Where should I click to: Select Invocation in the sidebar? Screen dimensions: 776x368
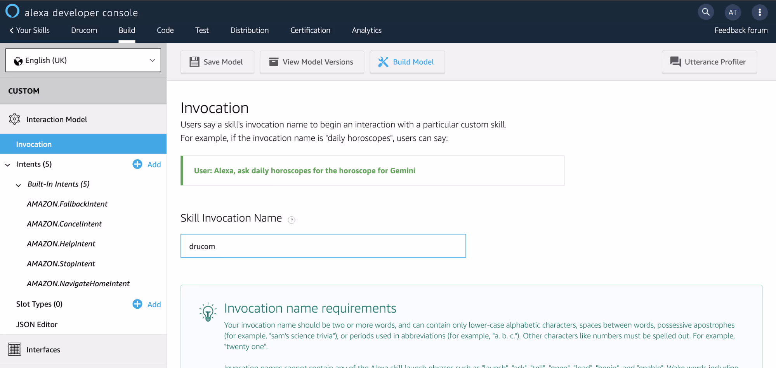pyautogui.click(x=83, y=144)
